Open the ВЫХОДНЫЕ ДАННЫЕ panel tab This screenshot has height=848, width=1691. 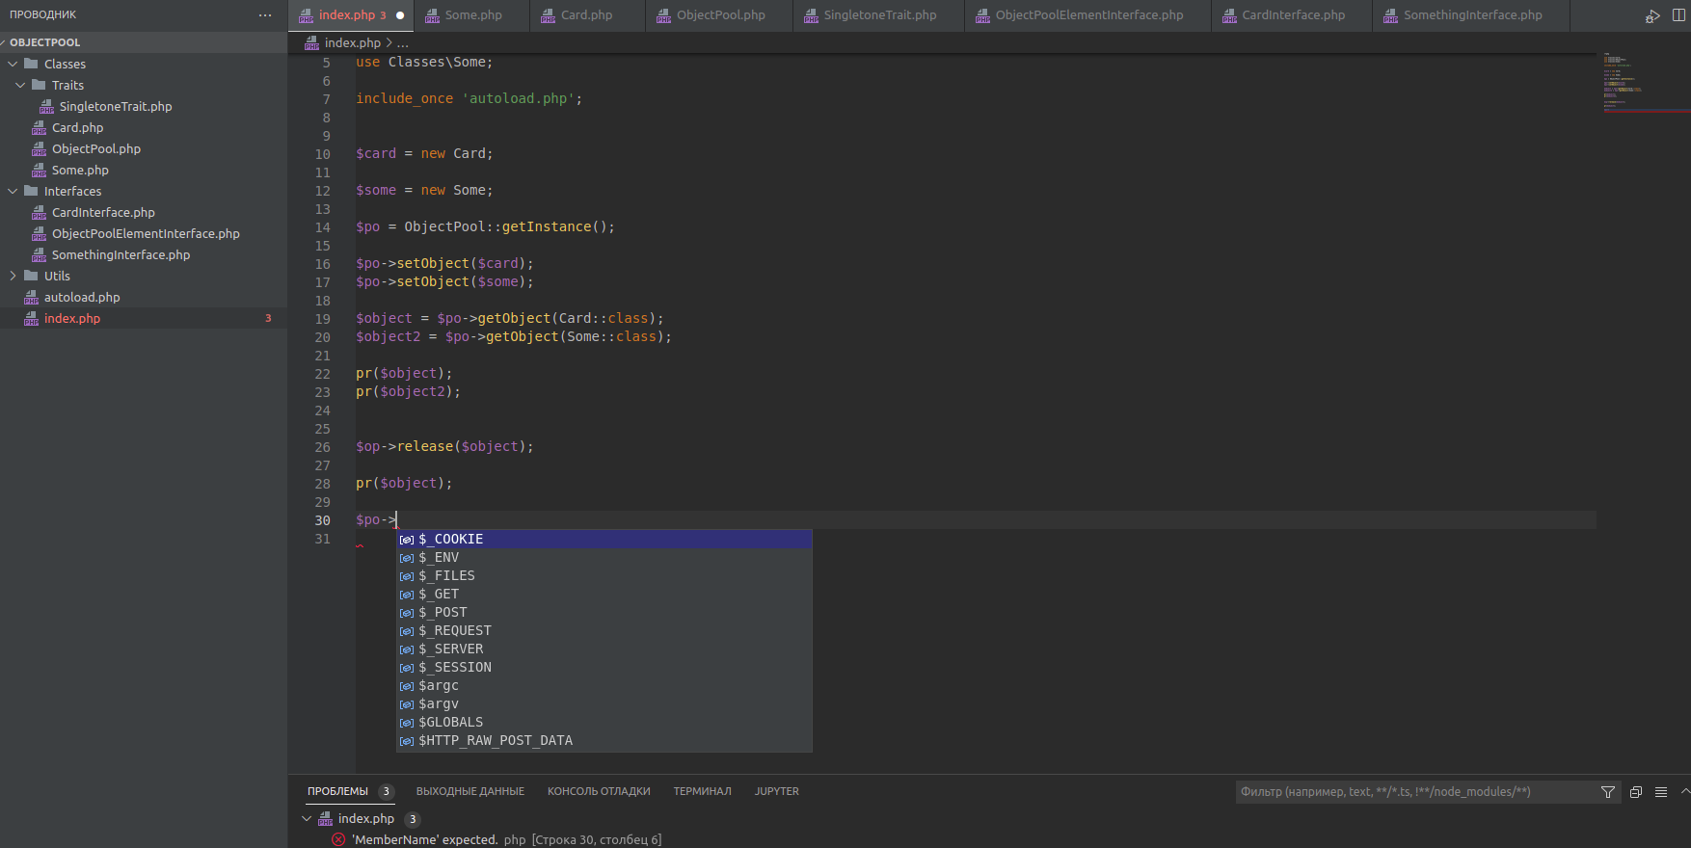tap(470, 792)
